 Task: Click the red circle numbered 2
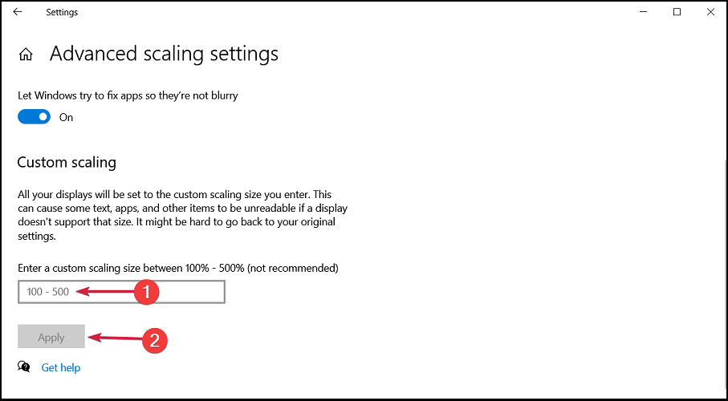(154, 340)
